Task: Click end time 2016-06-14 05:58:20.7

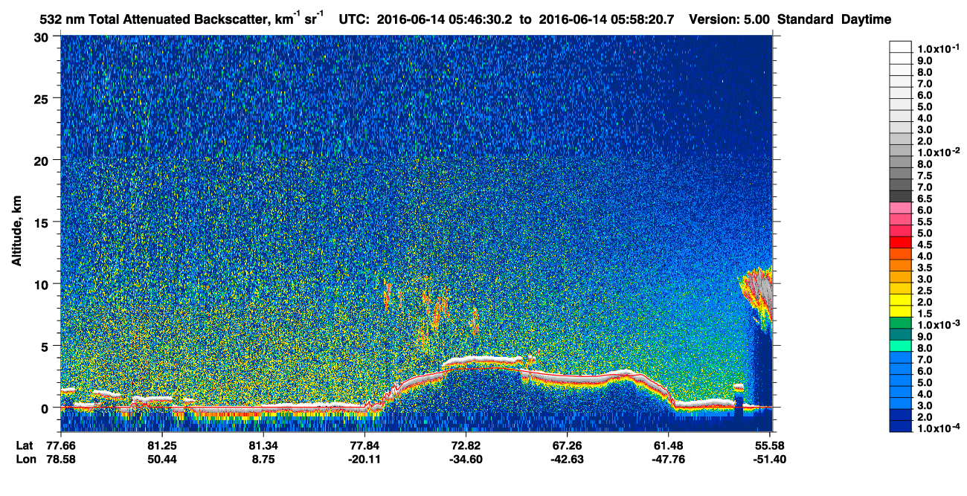Action: click(x=606, y=19)
